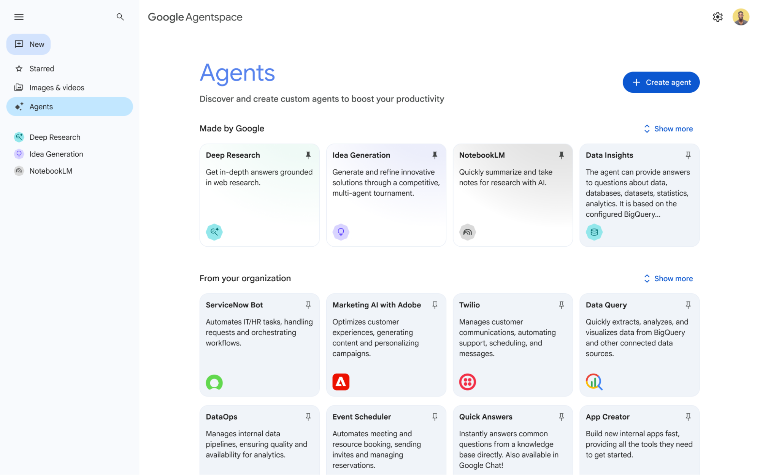
Task: Open Agentspace settings via the gear icon
Action: [718, 17]
